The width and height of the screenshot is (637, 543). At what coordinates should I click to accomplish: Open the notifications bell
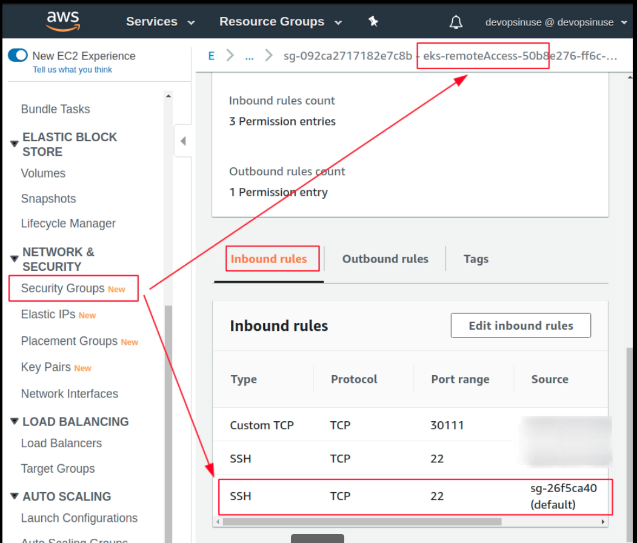(456, 22)
